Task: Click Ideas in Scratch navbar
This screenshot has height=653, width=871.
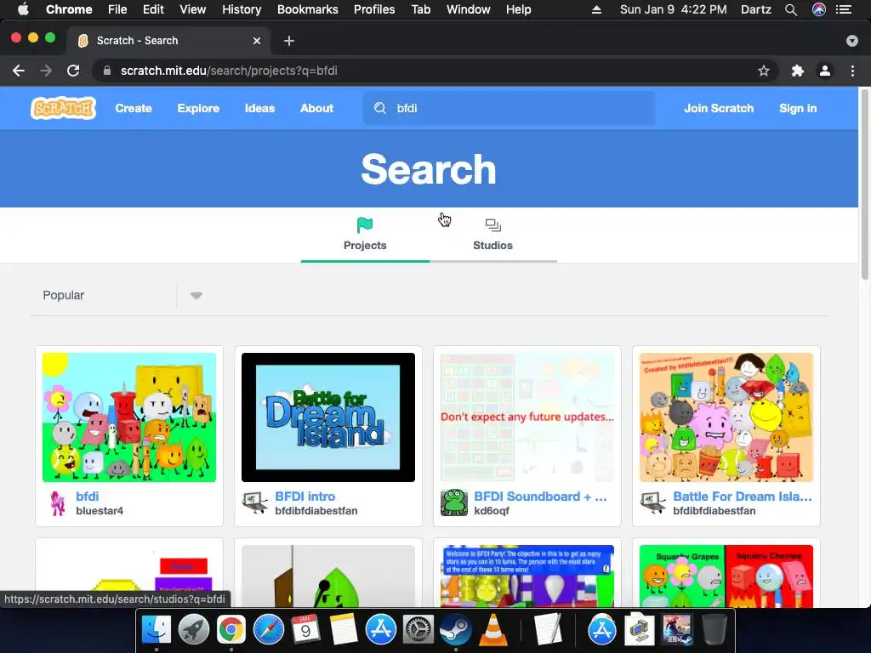Action: point(260,108)
